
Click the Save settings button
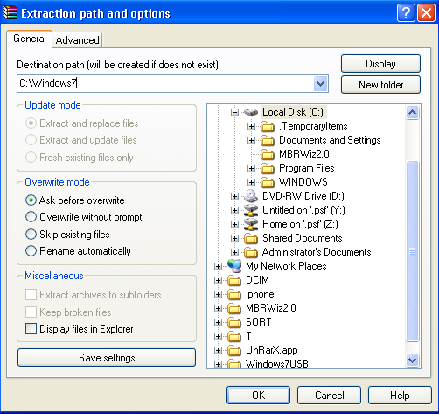107,358
